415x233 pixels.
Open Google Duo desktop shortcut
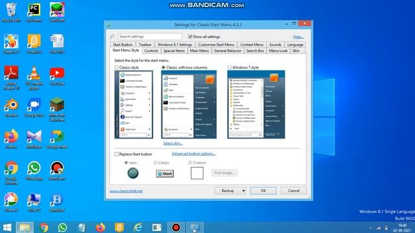click(x=34, y=107)
